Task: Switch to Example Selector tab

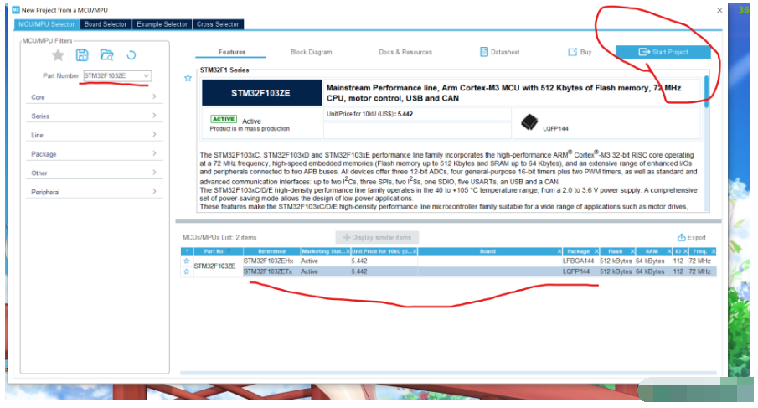Action: (x=162, y=24)
